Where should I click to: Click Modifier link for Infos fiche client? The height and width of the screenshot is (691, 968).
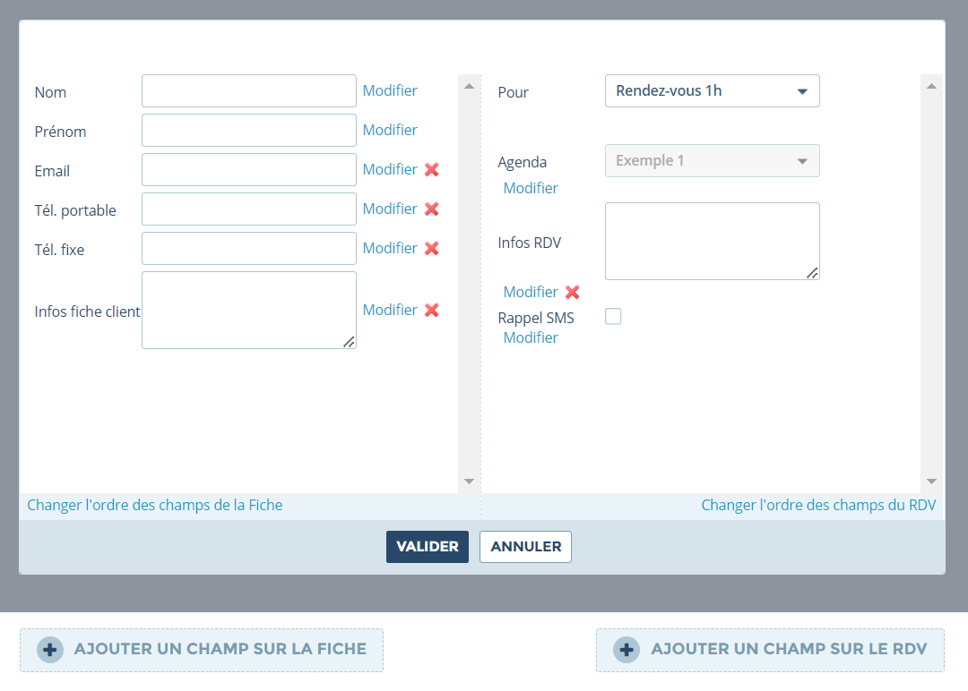coord(390,310)
